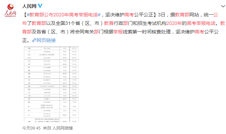Click the text 招生考试机构
Viewport: 226px width, 134px height.
[152, 23]
